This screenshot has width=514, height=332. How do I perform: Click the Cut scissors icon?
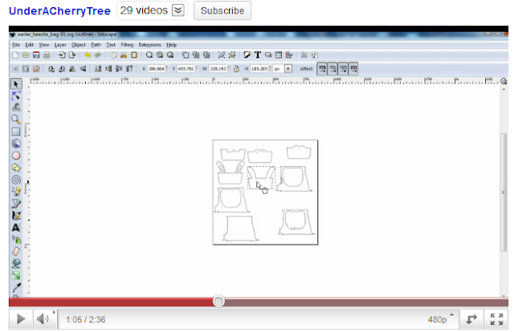point(124,55)
